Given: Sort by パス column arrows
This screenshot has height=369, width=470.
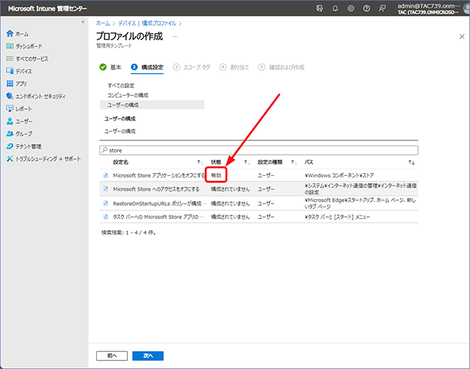Looking at the screenshot, I should click(x=411, y=162).
